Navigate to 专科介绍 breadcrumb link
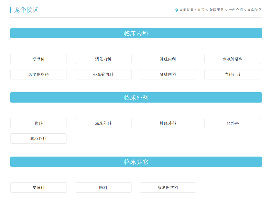The width and height of the screenshot is (271, 200). click(236, 10)
